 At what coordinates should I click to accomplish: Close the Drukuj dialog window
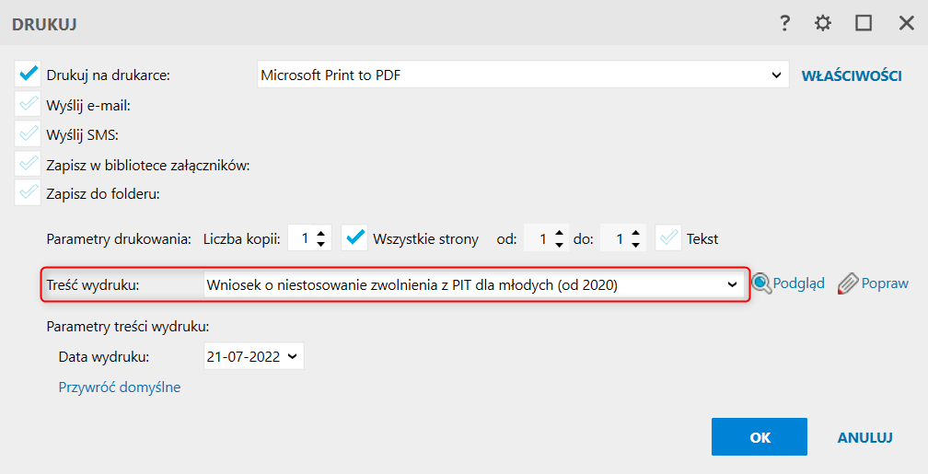pyautogui.click(x=906, y=23)
